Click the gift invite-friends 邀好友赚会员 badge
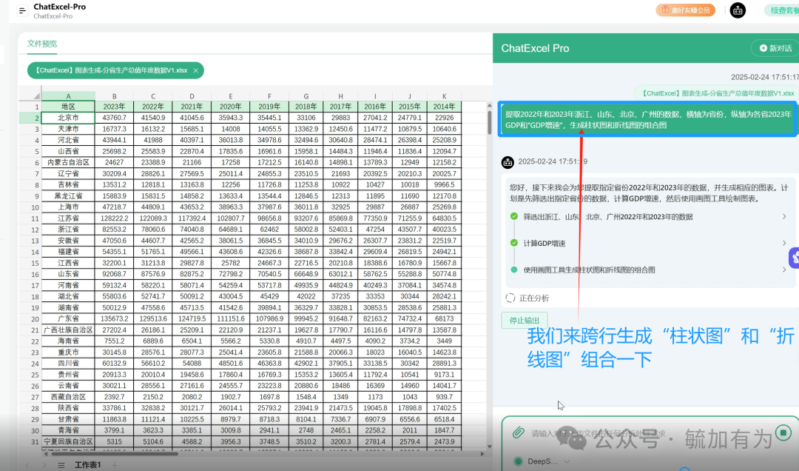The height and width of the screenshot is (471, 799). (685, 10)
